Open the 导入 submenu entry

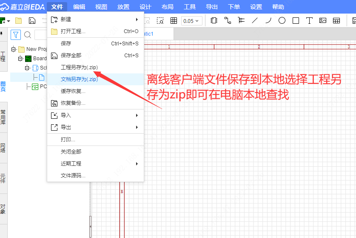(95, 115)
